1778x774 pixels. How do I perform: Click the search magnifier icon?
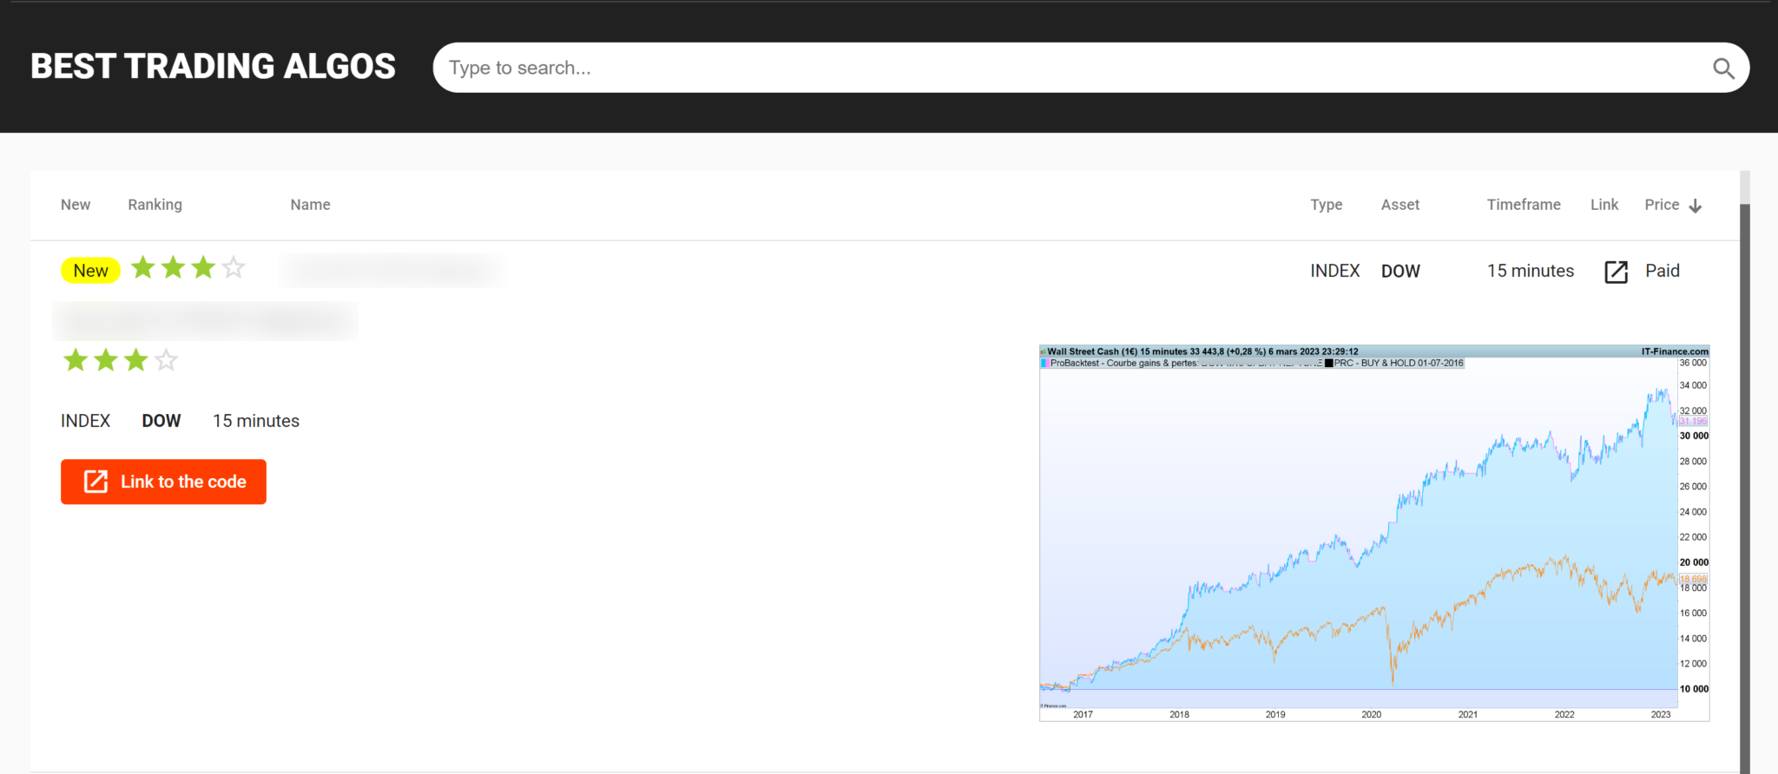1723,69
